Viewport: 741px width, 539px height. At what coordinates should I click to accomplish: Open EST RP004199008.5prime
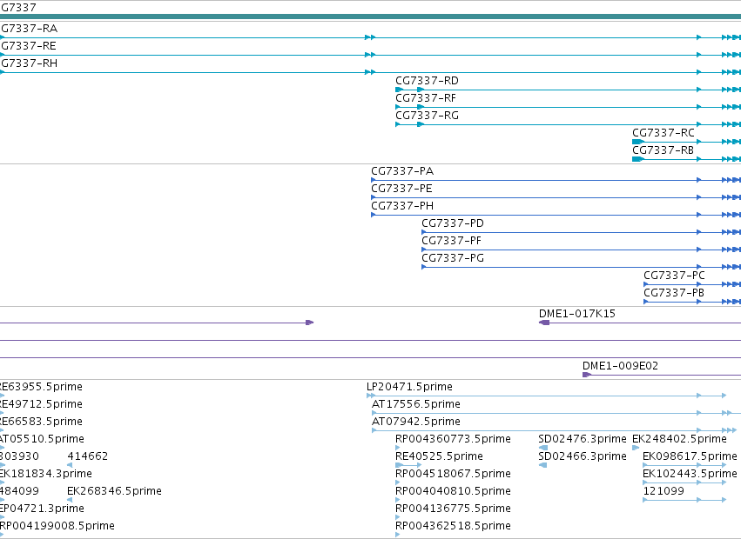coord(57,526)
